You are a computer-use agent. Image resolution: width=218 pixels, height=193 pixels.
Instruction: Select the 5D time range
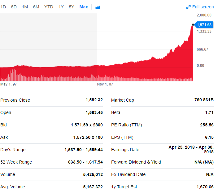click(14, 7)
